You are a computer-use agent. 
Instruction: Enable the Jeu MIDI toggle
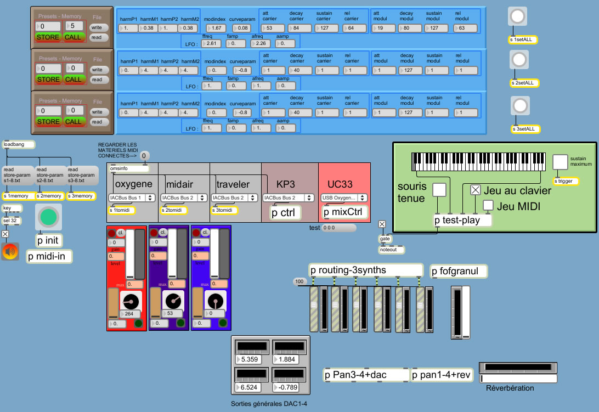coord(488,205)
